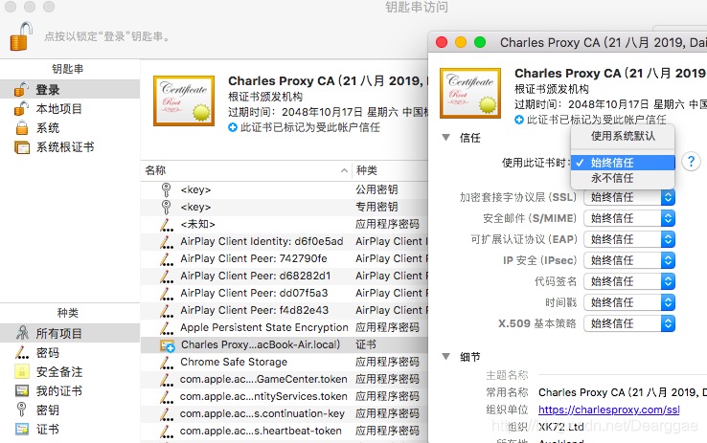Show 所有项目 category

click(x=70, y=333)
